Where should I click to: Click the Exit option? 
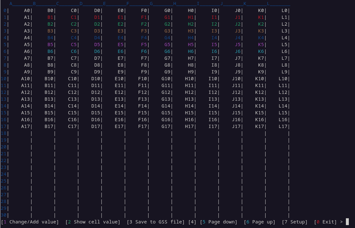[325, 222]
